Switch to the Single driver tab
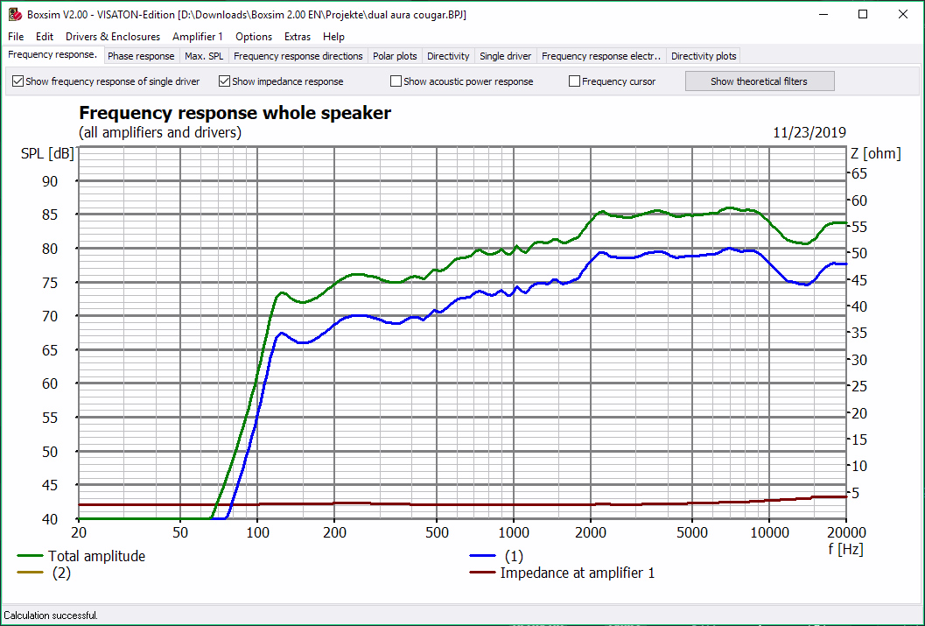This screenshot has width=925, height=626. tap(506, 56)
